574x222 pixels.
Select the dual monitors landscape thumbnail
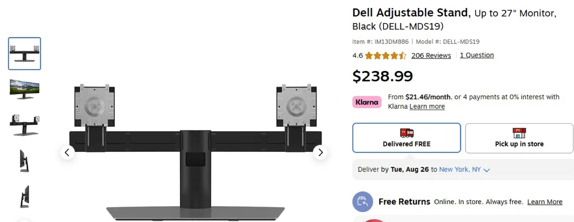pyautogui.click(x=24, y=89)
